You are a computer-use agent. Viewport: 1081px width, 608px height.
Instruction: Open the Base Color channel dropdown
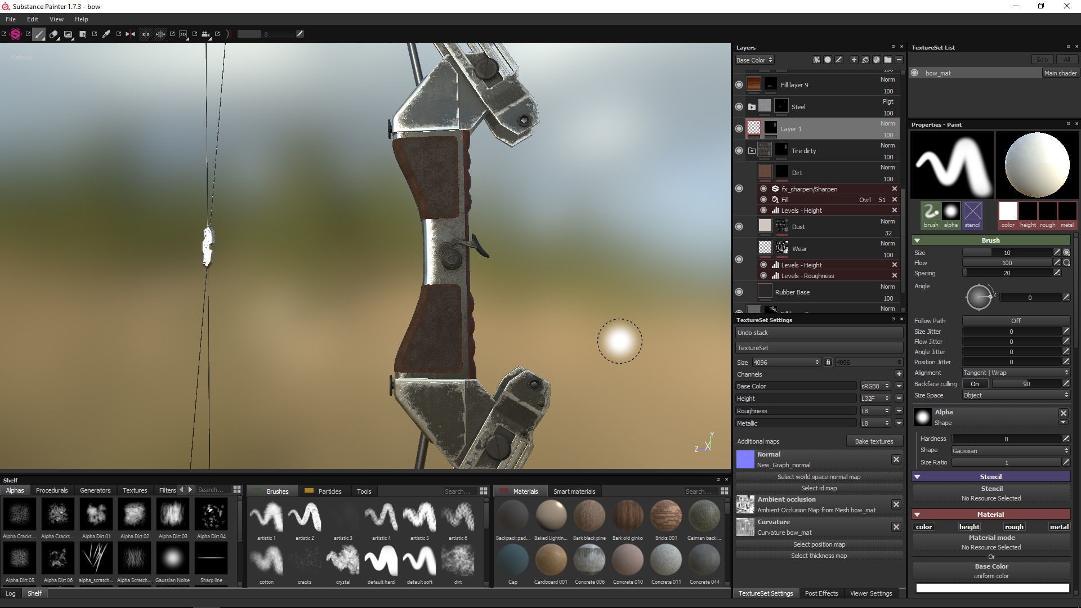pyautogui.click(x=755, y=60)
